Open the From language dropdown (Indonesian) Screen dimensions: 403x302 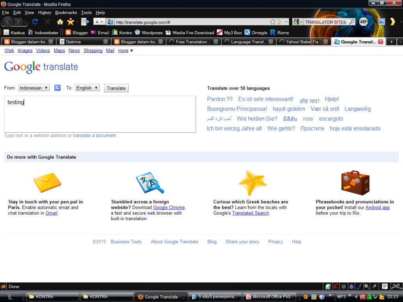(34, 88)
